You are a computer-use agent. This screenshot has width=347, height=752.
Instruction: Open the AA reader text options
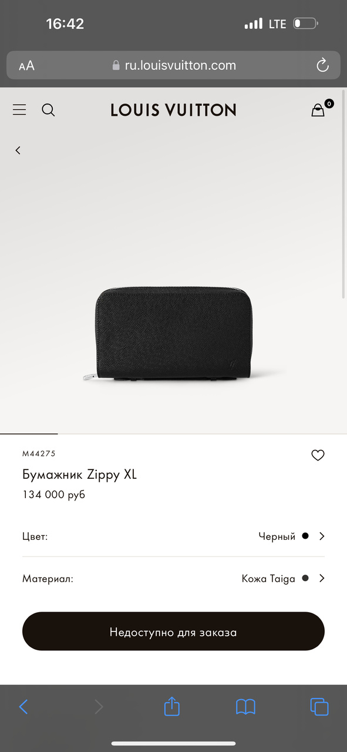point(26,66)
